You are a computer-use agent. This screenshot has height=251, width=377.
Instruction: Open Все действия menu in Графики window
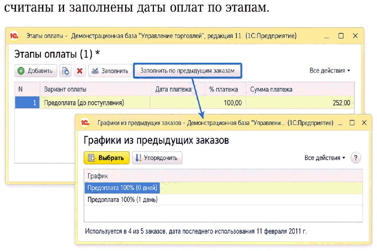tap(325, 158)
